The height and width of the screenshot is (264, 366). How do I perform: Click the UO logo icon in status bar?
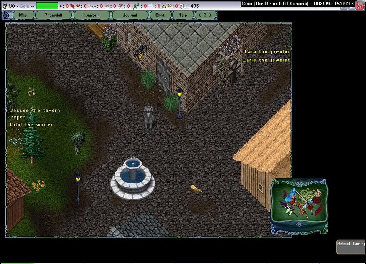click(x=5, y=6)
